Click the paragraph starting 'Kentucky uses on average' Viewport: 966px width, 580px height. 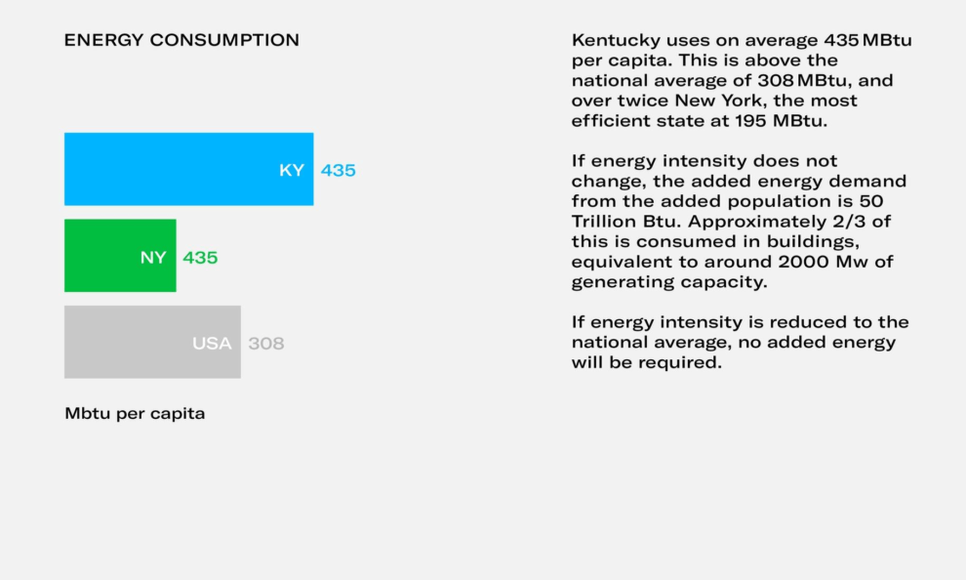tap(742, 80)
